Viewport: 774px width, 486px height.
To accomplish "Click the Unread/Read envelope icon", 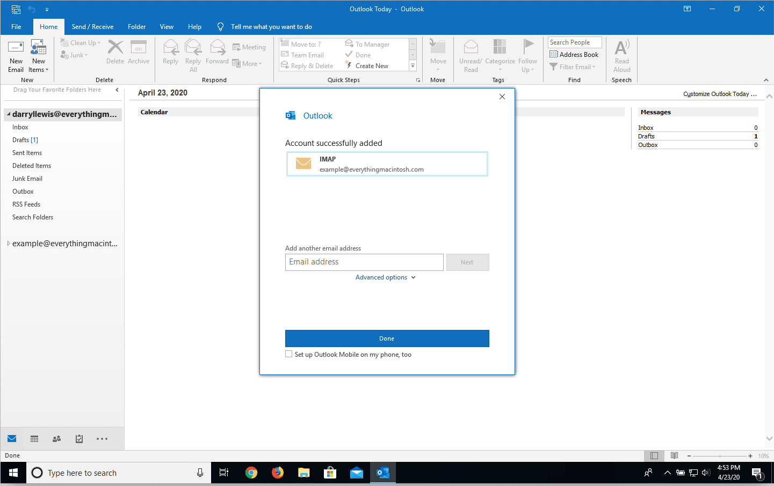I will (471, 47).
